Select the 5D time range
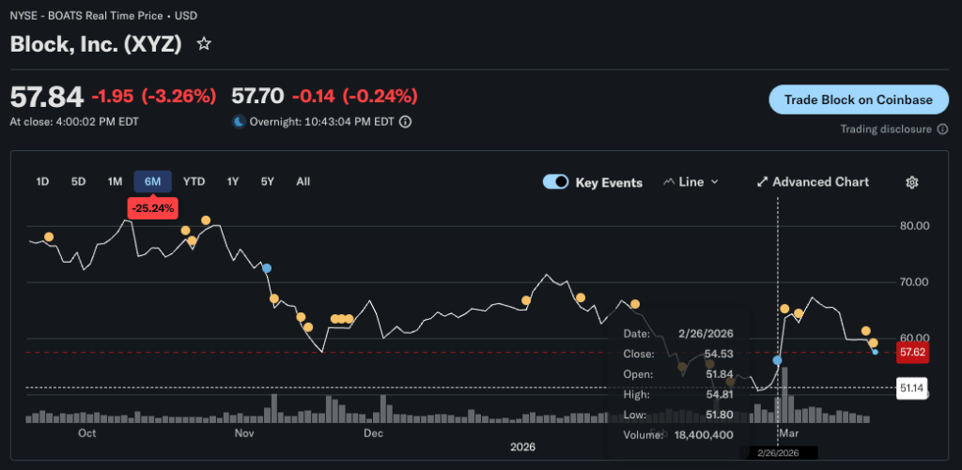This screenshot has height=470, width=962. (x=79, y=181)
